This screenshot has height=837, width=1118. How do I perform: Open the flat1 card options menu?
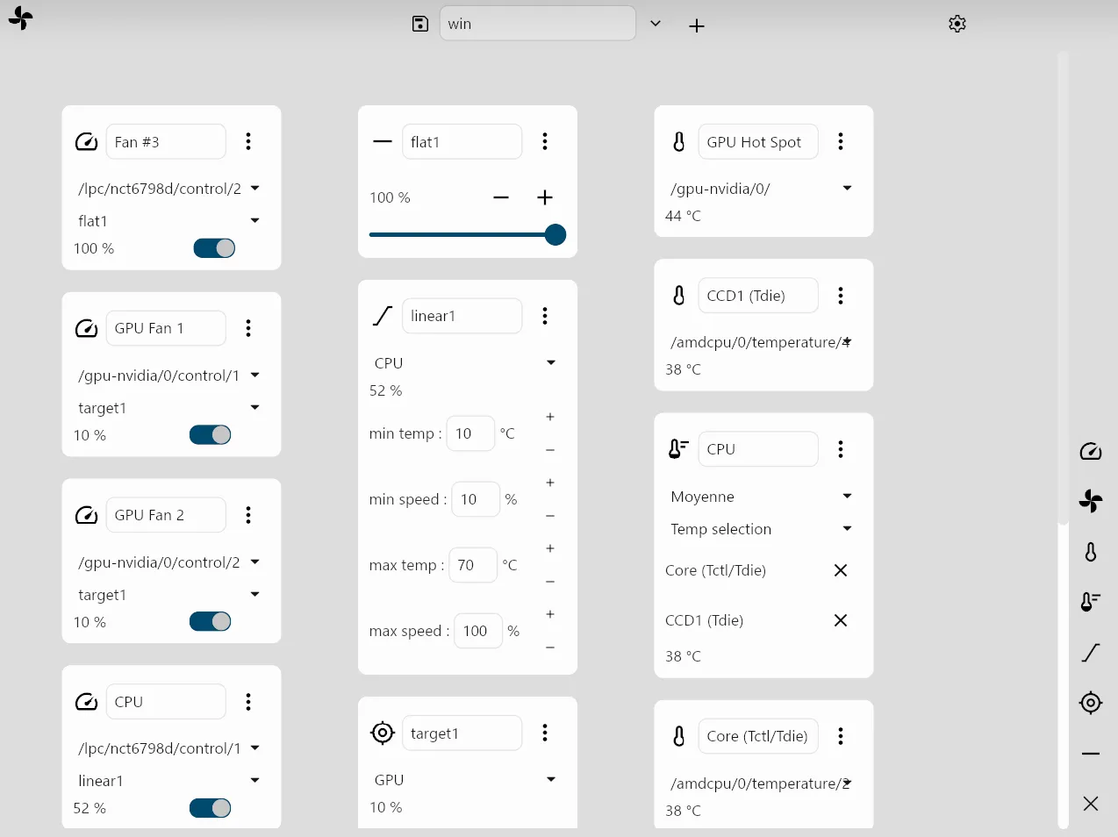(545, 141)
